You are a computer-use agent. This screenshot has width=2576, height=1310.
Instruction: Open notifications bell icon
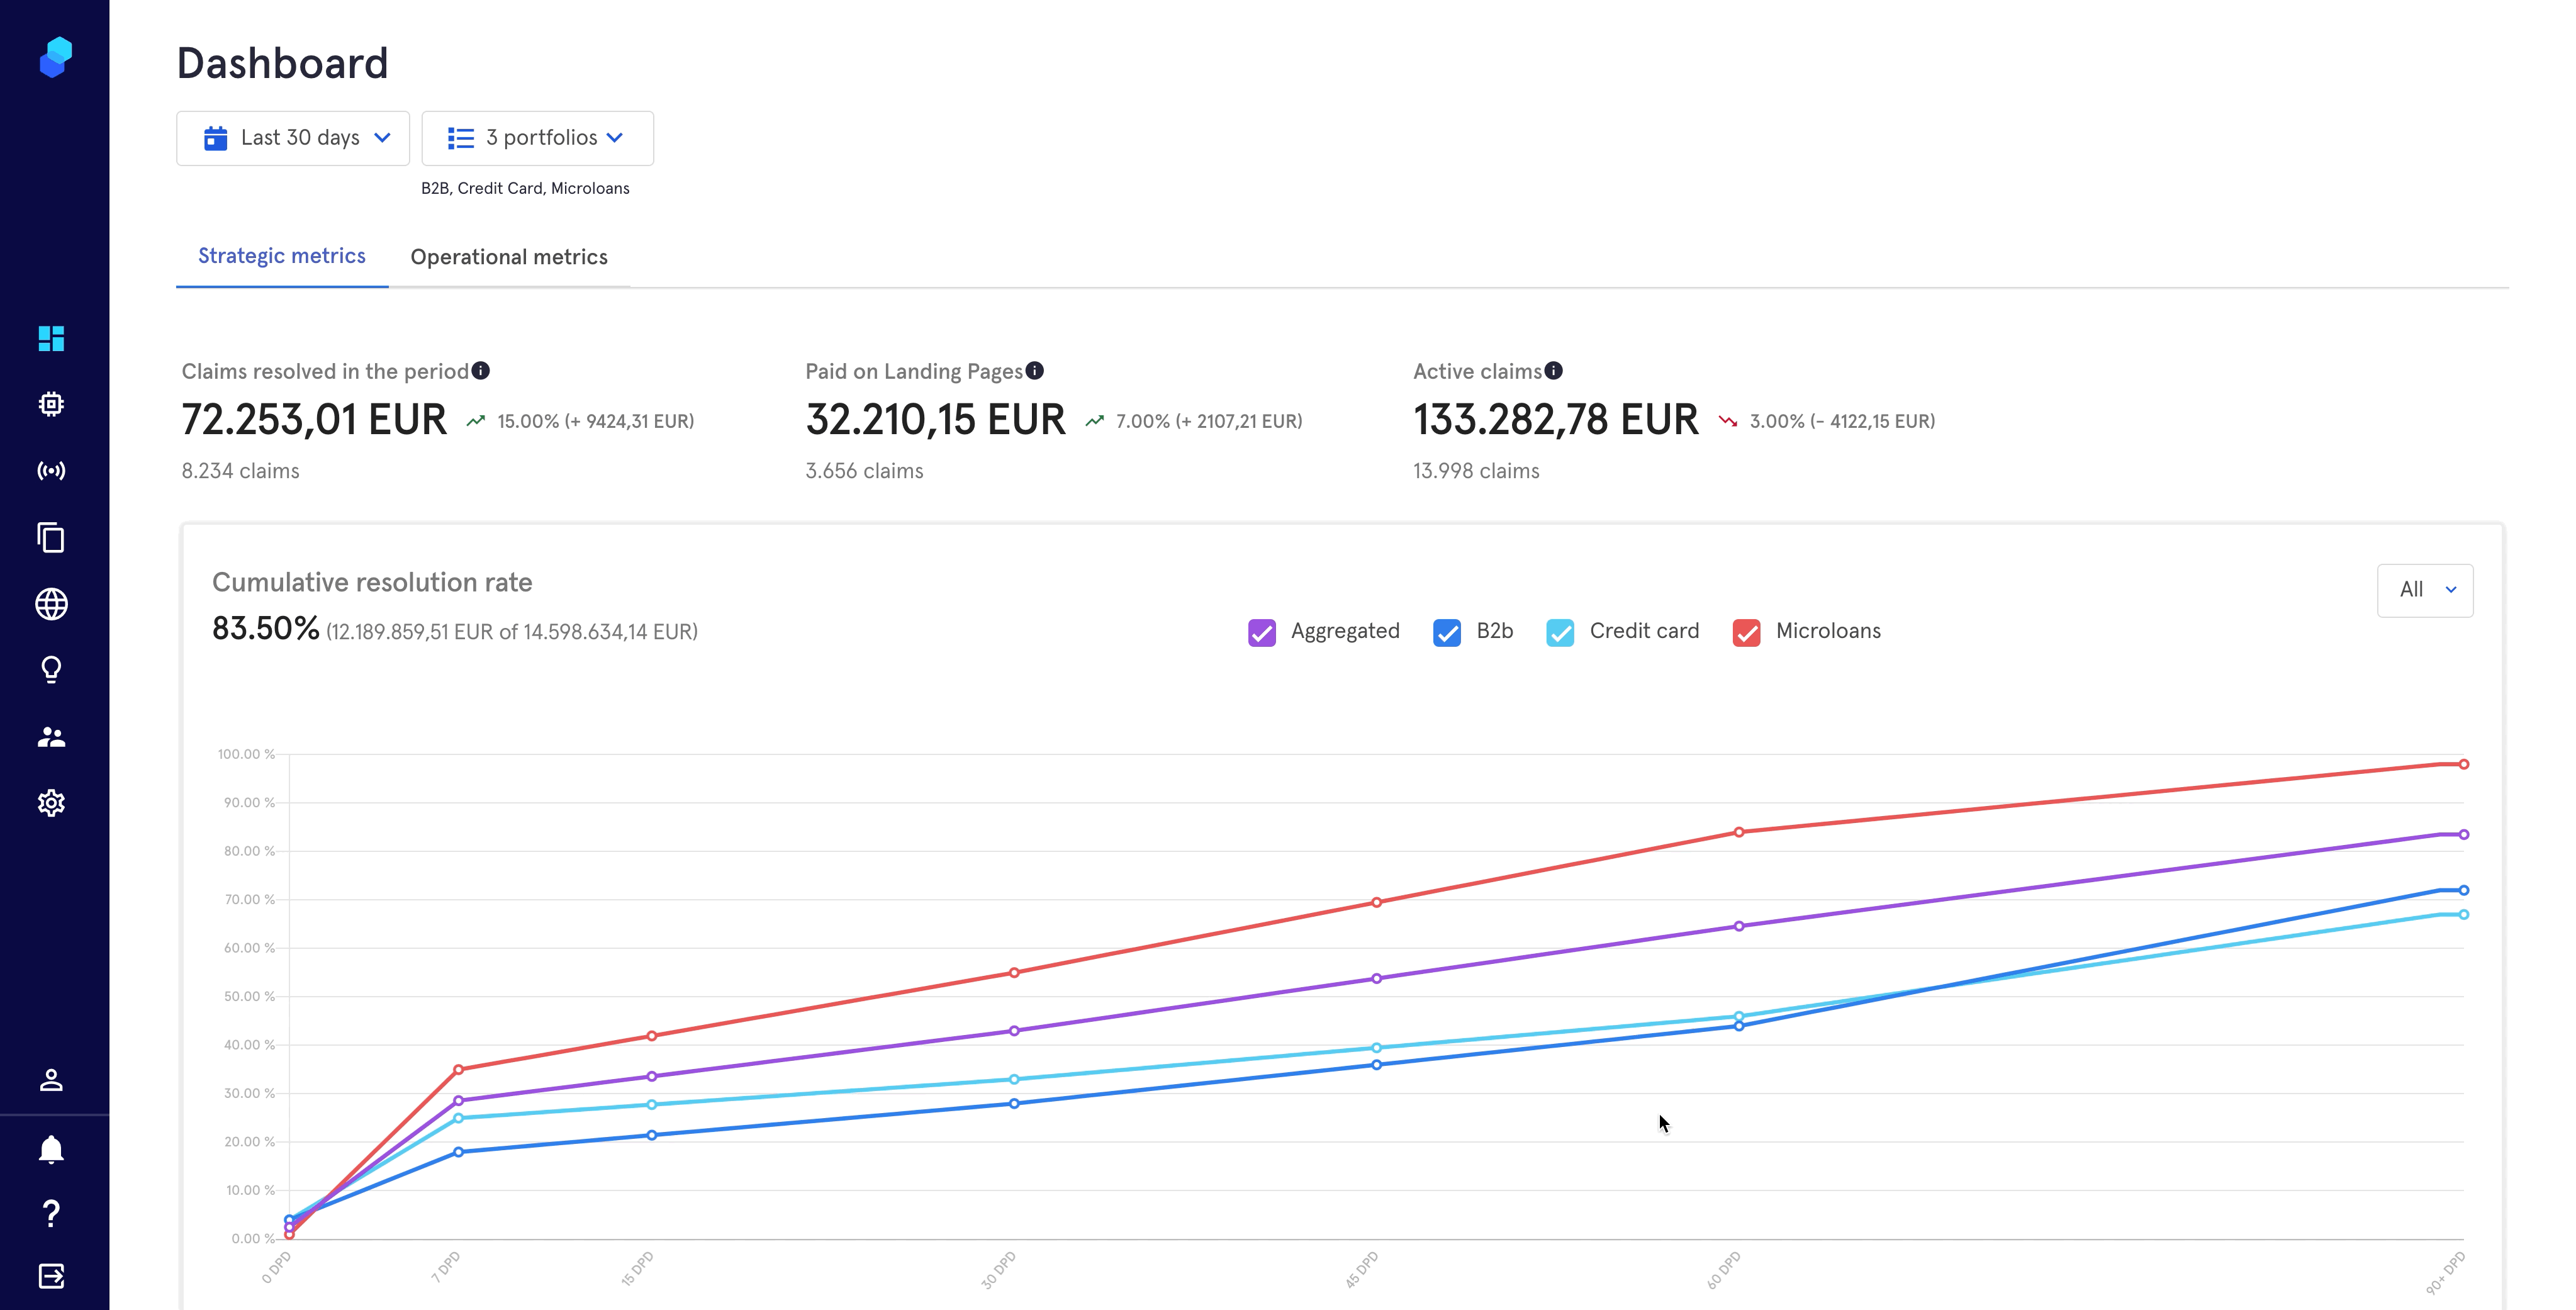51,1149
